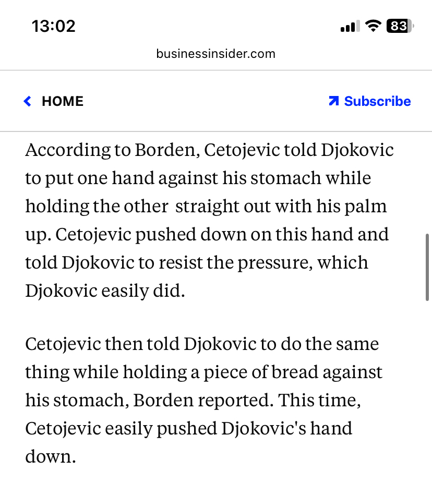Click the final word "down."
This screenshot has width=432, height=495.
51,456
